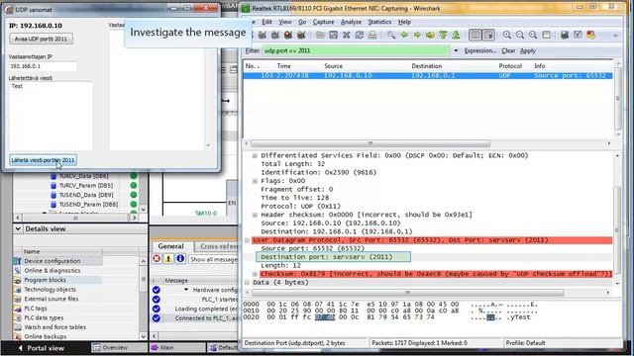Jump to the last packet icon
The height and width of the screenshot is (356, 634).
pyautogui.click(x=456, y=36)
